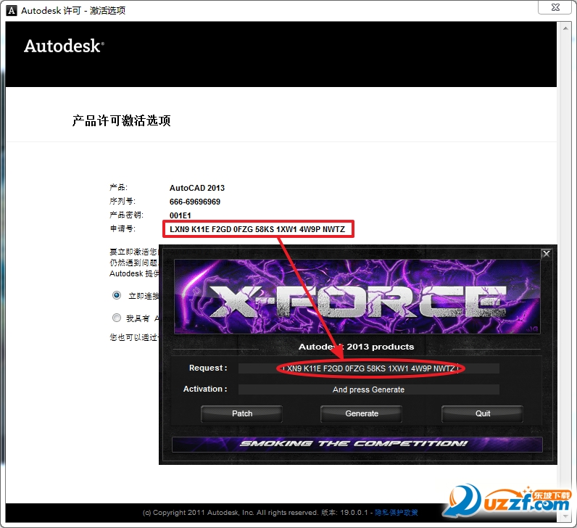Select the 我具有 activation code radio option
The height and width of the screenshot is (528, 577).
coord(117,318)
